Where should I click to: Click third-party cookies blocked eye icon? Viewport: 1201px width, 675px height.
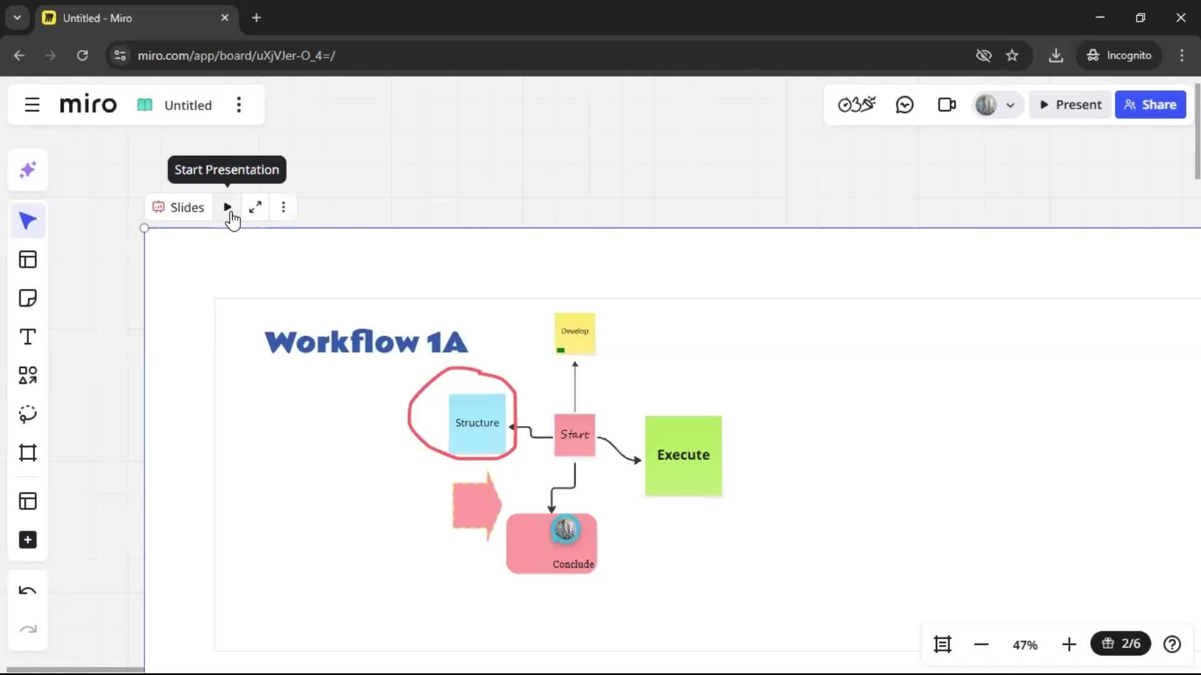point(983,56)
